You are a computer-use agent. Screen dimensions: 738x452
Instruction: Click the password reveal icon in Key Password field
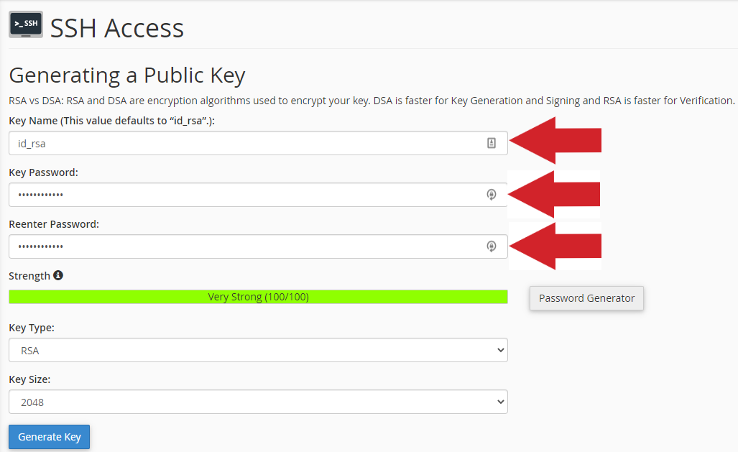[492, 194]
